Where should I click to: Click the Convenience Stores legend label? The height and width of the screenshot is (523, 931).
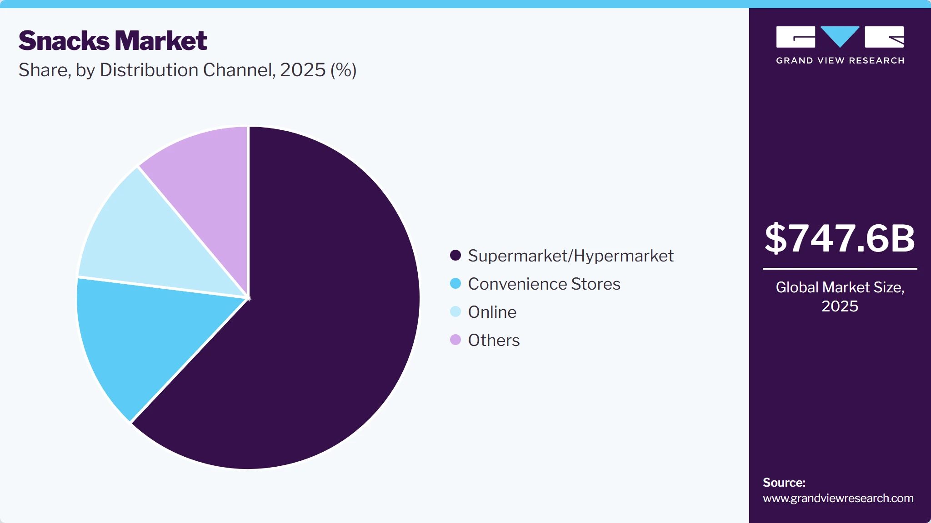(544, 284)
